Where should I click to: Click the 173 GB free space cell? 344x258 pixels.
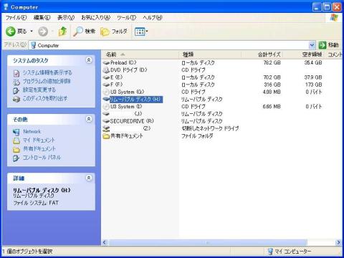(x=313, y=85)
